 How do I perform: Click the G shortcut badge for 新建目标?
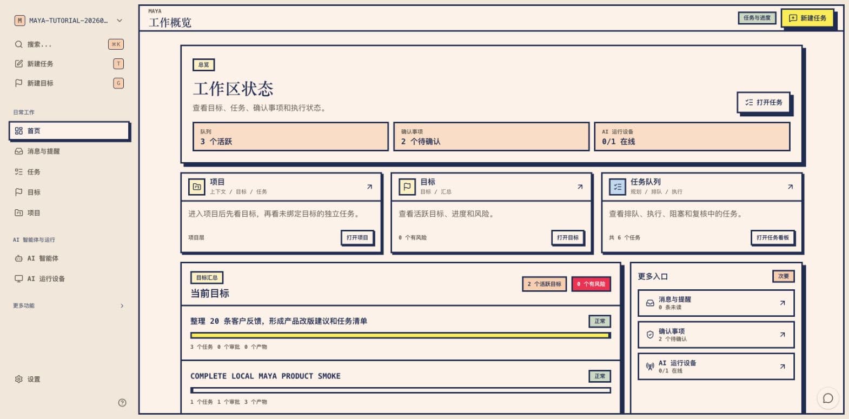pyautogui.click(x=118, y=83)
